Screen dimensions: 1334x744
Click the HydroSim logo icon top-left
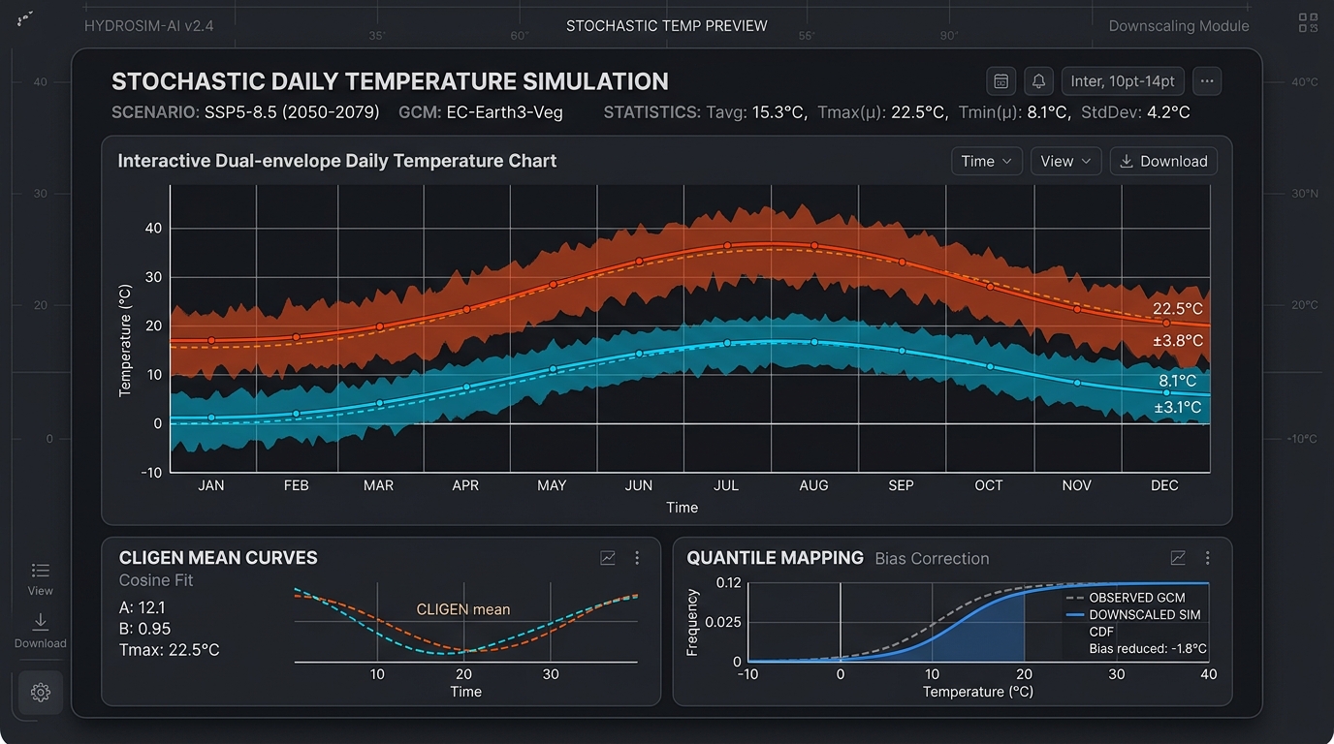tap(25, 17)
